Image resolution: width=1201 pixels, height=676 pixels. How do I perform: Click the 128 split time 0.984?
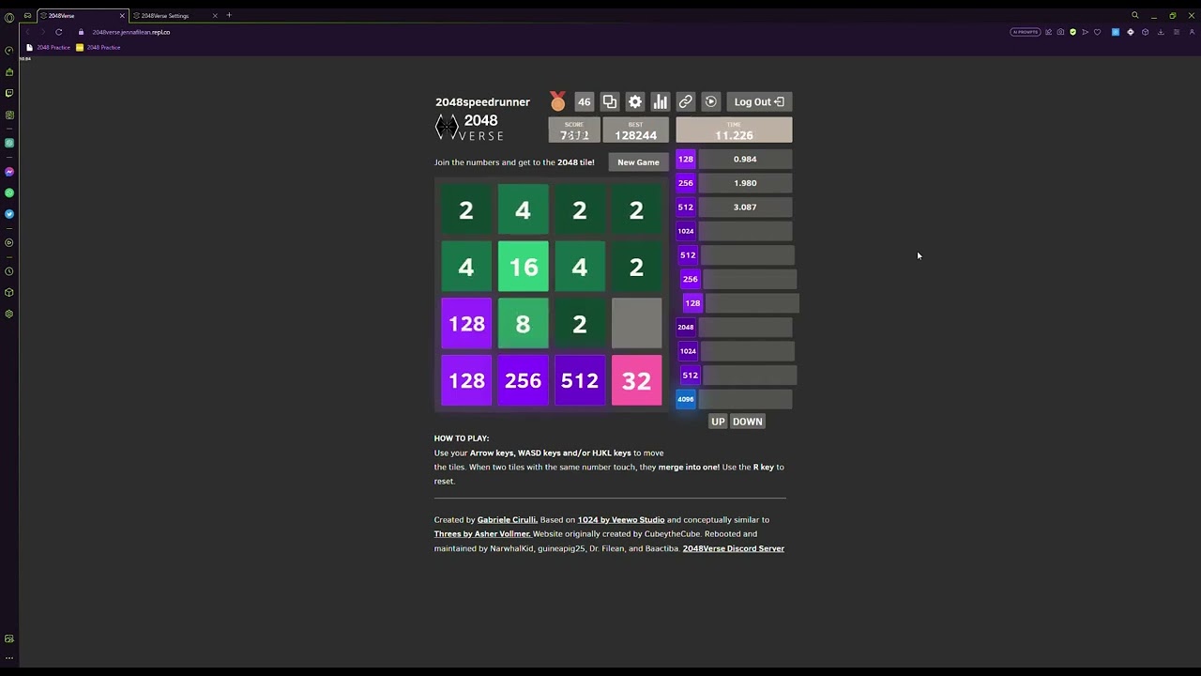click(x=745, y=159)
